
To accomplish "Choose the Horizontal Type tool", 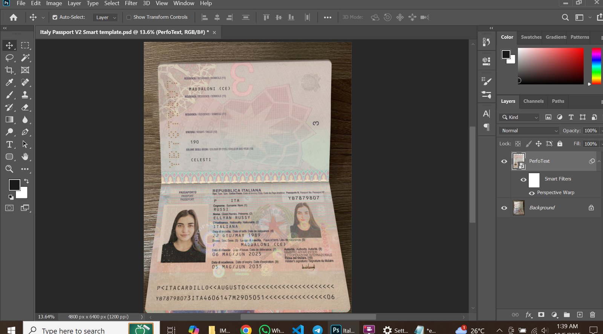I will click(x=9, y=145).
